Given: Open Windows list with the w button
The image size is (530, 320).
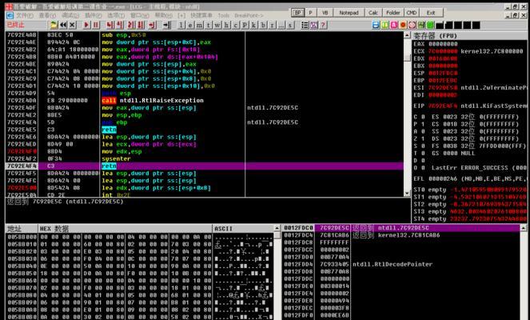Looking at the screenshot, I should (x=217, y=25).
